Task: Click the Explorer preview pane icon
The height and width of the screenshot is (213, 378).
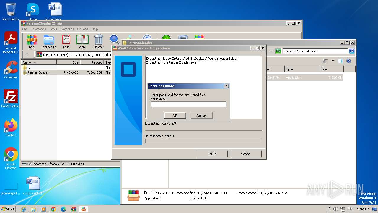Action: pos(340,61)
